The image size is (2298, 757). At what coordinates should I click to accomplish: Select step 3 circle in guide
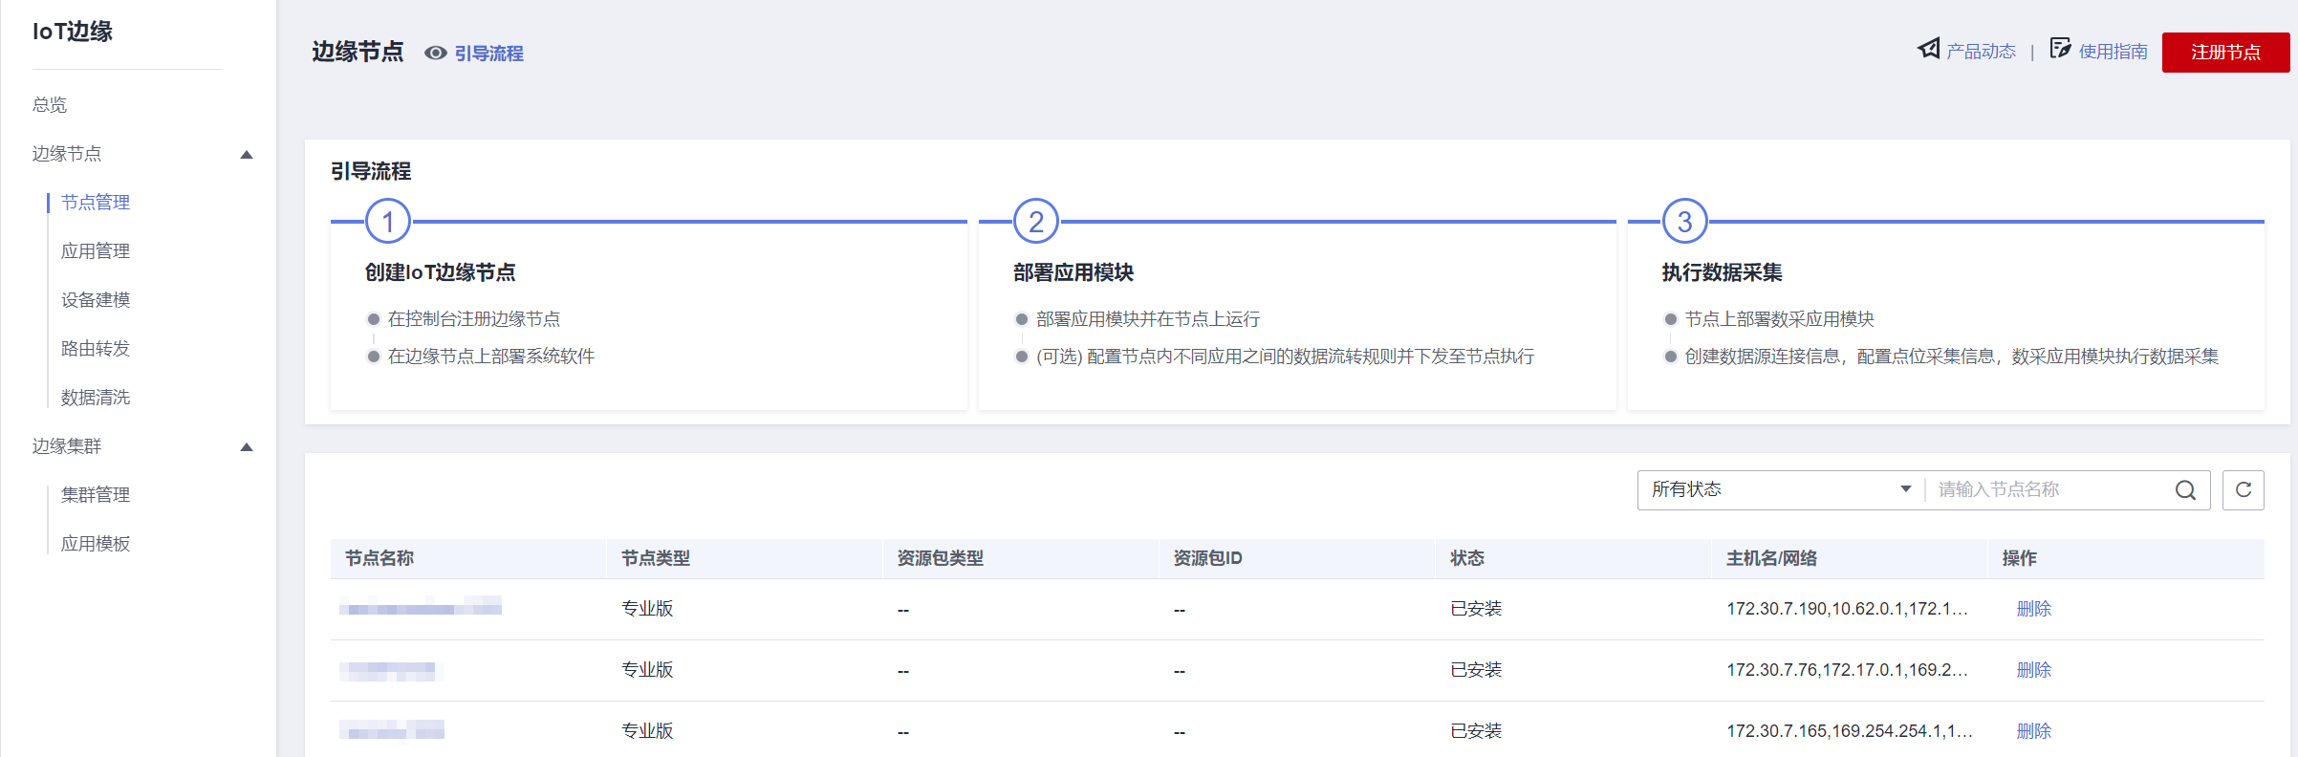coord(1685,222)
